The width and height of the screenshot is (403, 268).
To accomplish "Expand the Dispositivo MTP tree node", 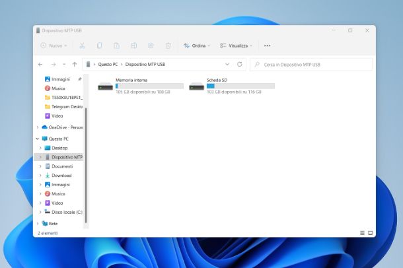I will 40,157.
